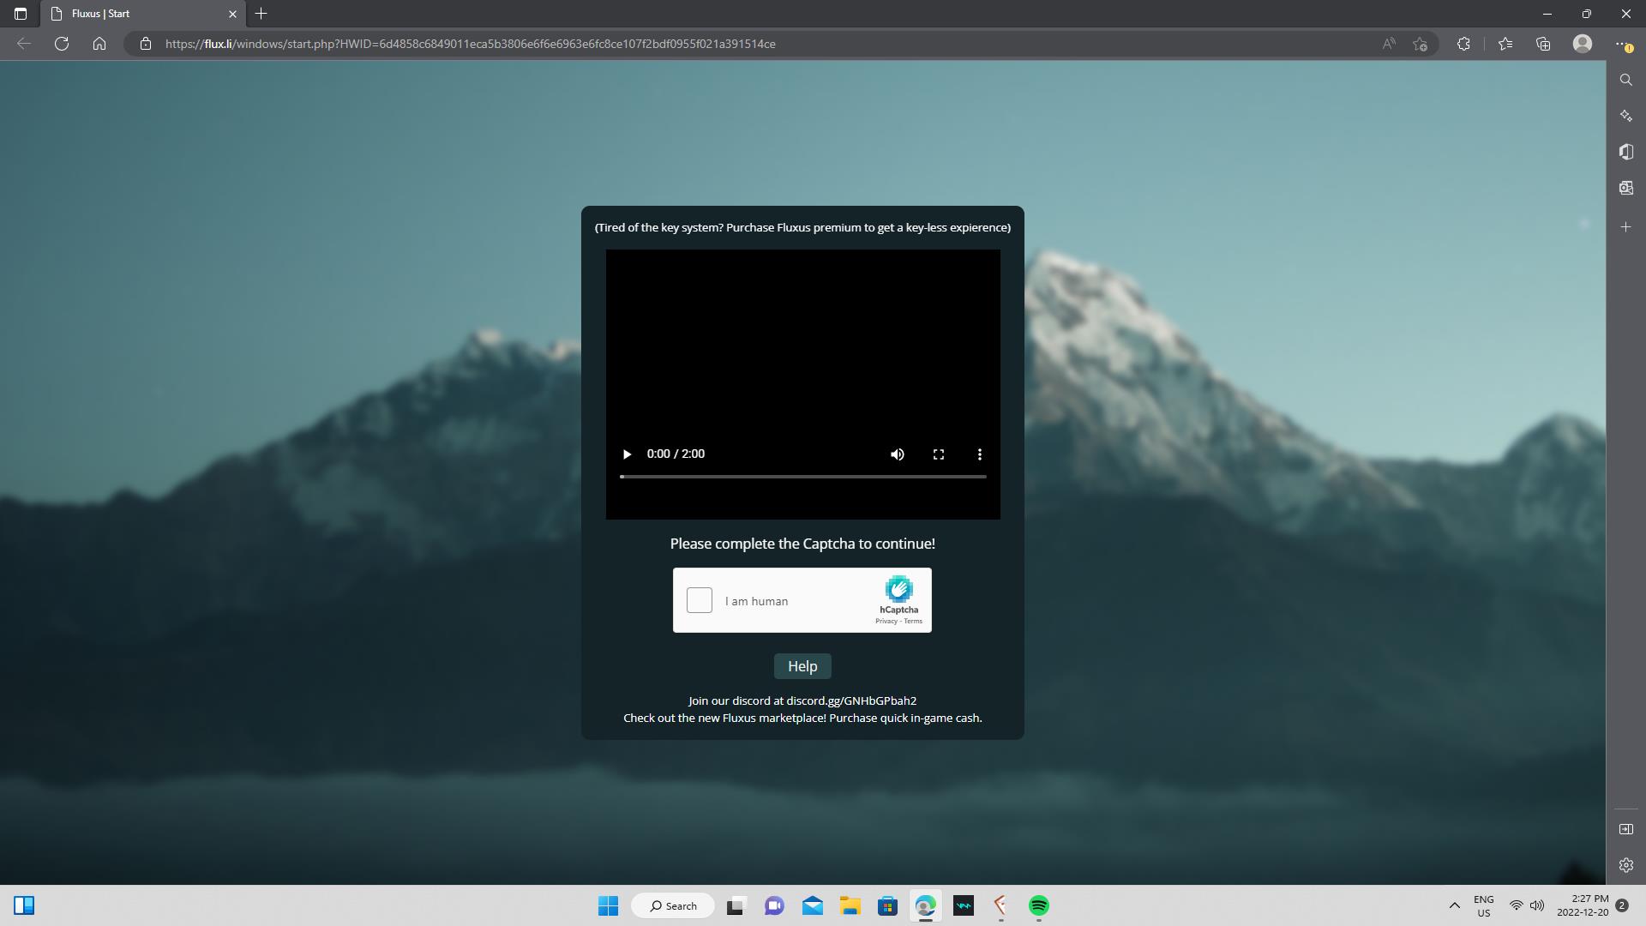
Task: Open hCaptcha Terms link
Action: pos(913,622)
